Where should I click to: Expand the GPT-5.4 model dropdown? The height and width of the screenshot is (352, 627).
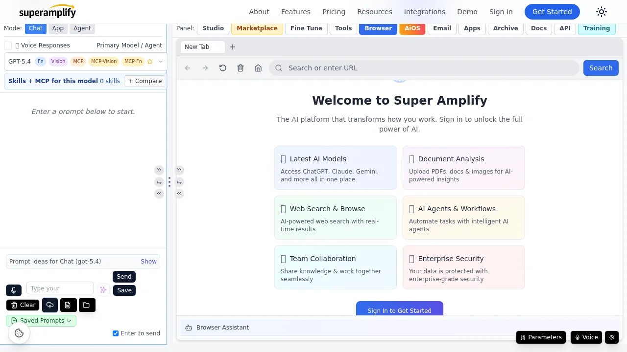coord(161,61)
